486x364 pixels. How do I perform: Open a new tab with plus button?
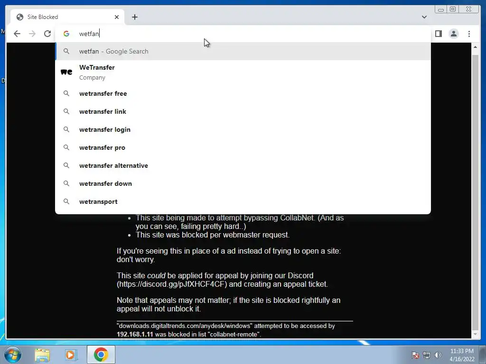tap(134, 17)
